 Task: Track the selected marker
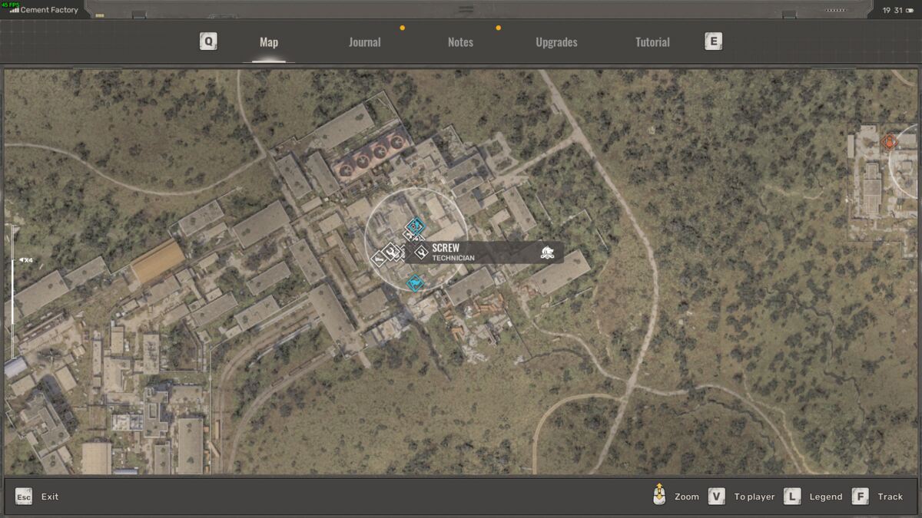[x=890, y=497]
